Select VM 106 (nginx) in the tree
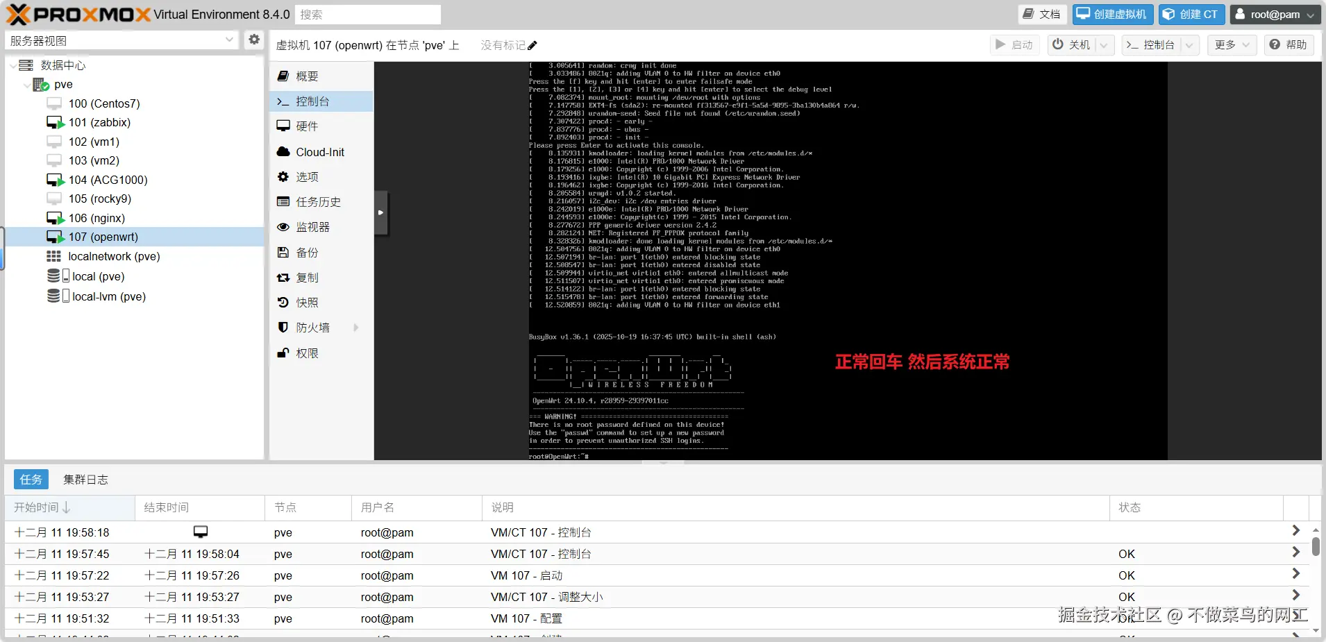This screenshot has height=642, width=1326. (x=96, y=218)
